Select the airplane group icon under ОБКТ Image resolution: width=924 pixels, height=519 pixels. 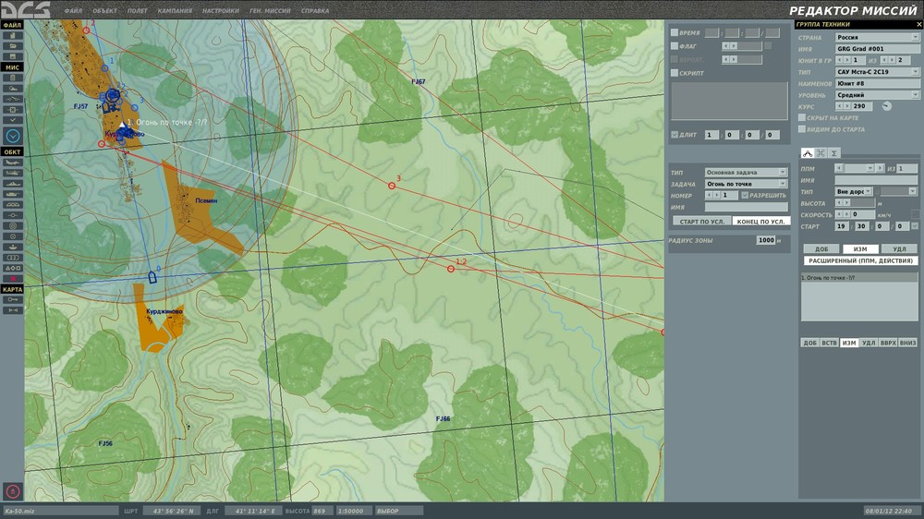12,163
